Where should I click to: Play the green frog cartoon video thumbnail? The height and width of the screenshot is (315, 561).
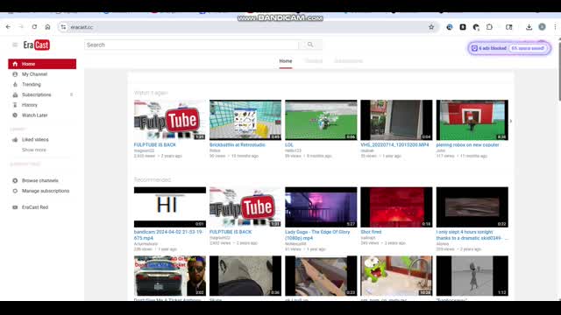(x=396, y=276)
